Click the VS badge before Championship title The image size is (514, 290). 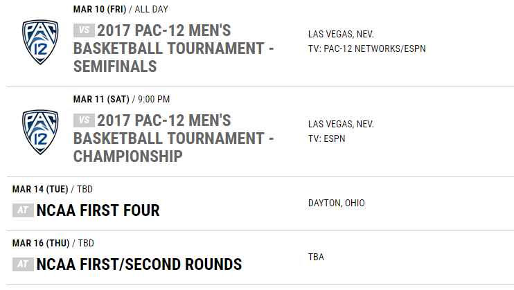(84, 120)
